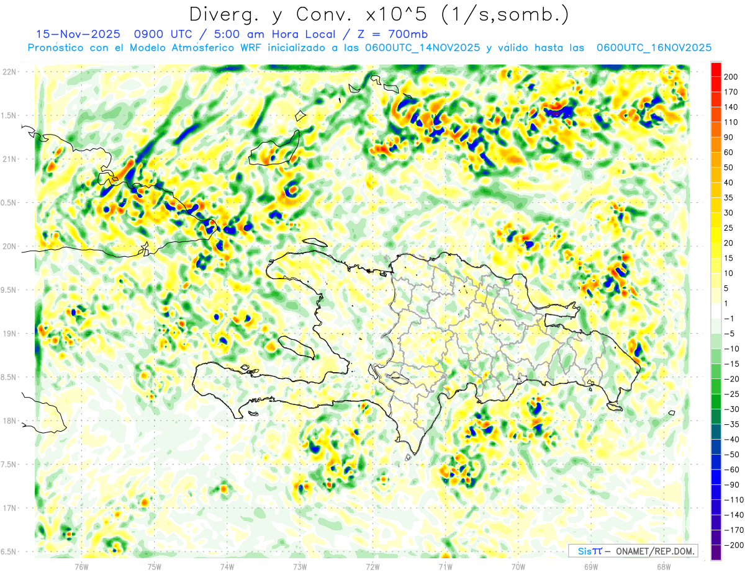This screenshot has height=575, width=745.
Task: Click the positive '170' colorbar value
Action: click(x=731, y=92)
